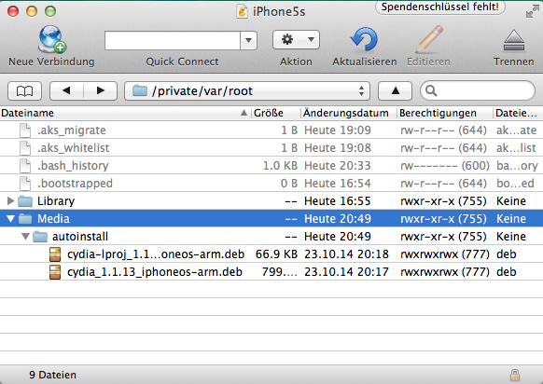Image resolution: width=543 pixels, height=384 pixels.
Task: Expand the Library folder triangle
Action: pos(10,200)
